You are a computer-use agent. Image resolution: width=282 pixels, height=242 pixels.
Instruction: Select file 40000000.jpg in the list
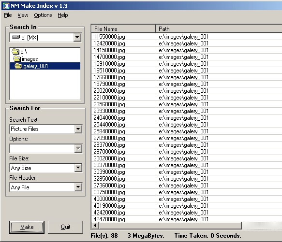point(109,199)
